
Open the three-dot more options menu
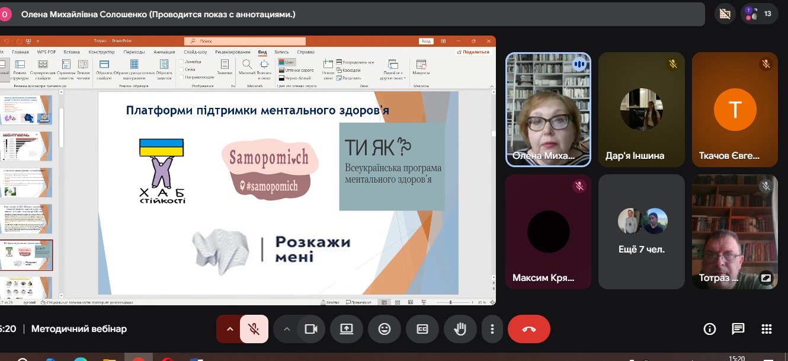[x=492, y=329]
